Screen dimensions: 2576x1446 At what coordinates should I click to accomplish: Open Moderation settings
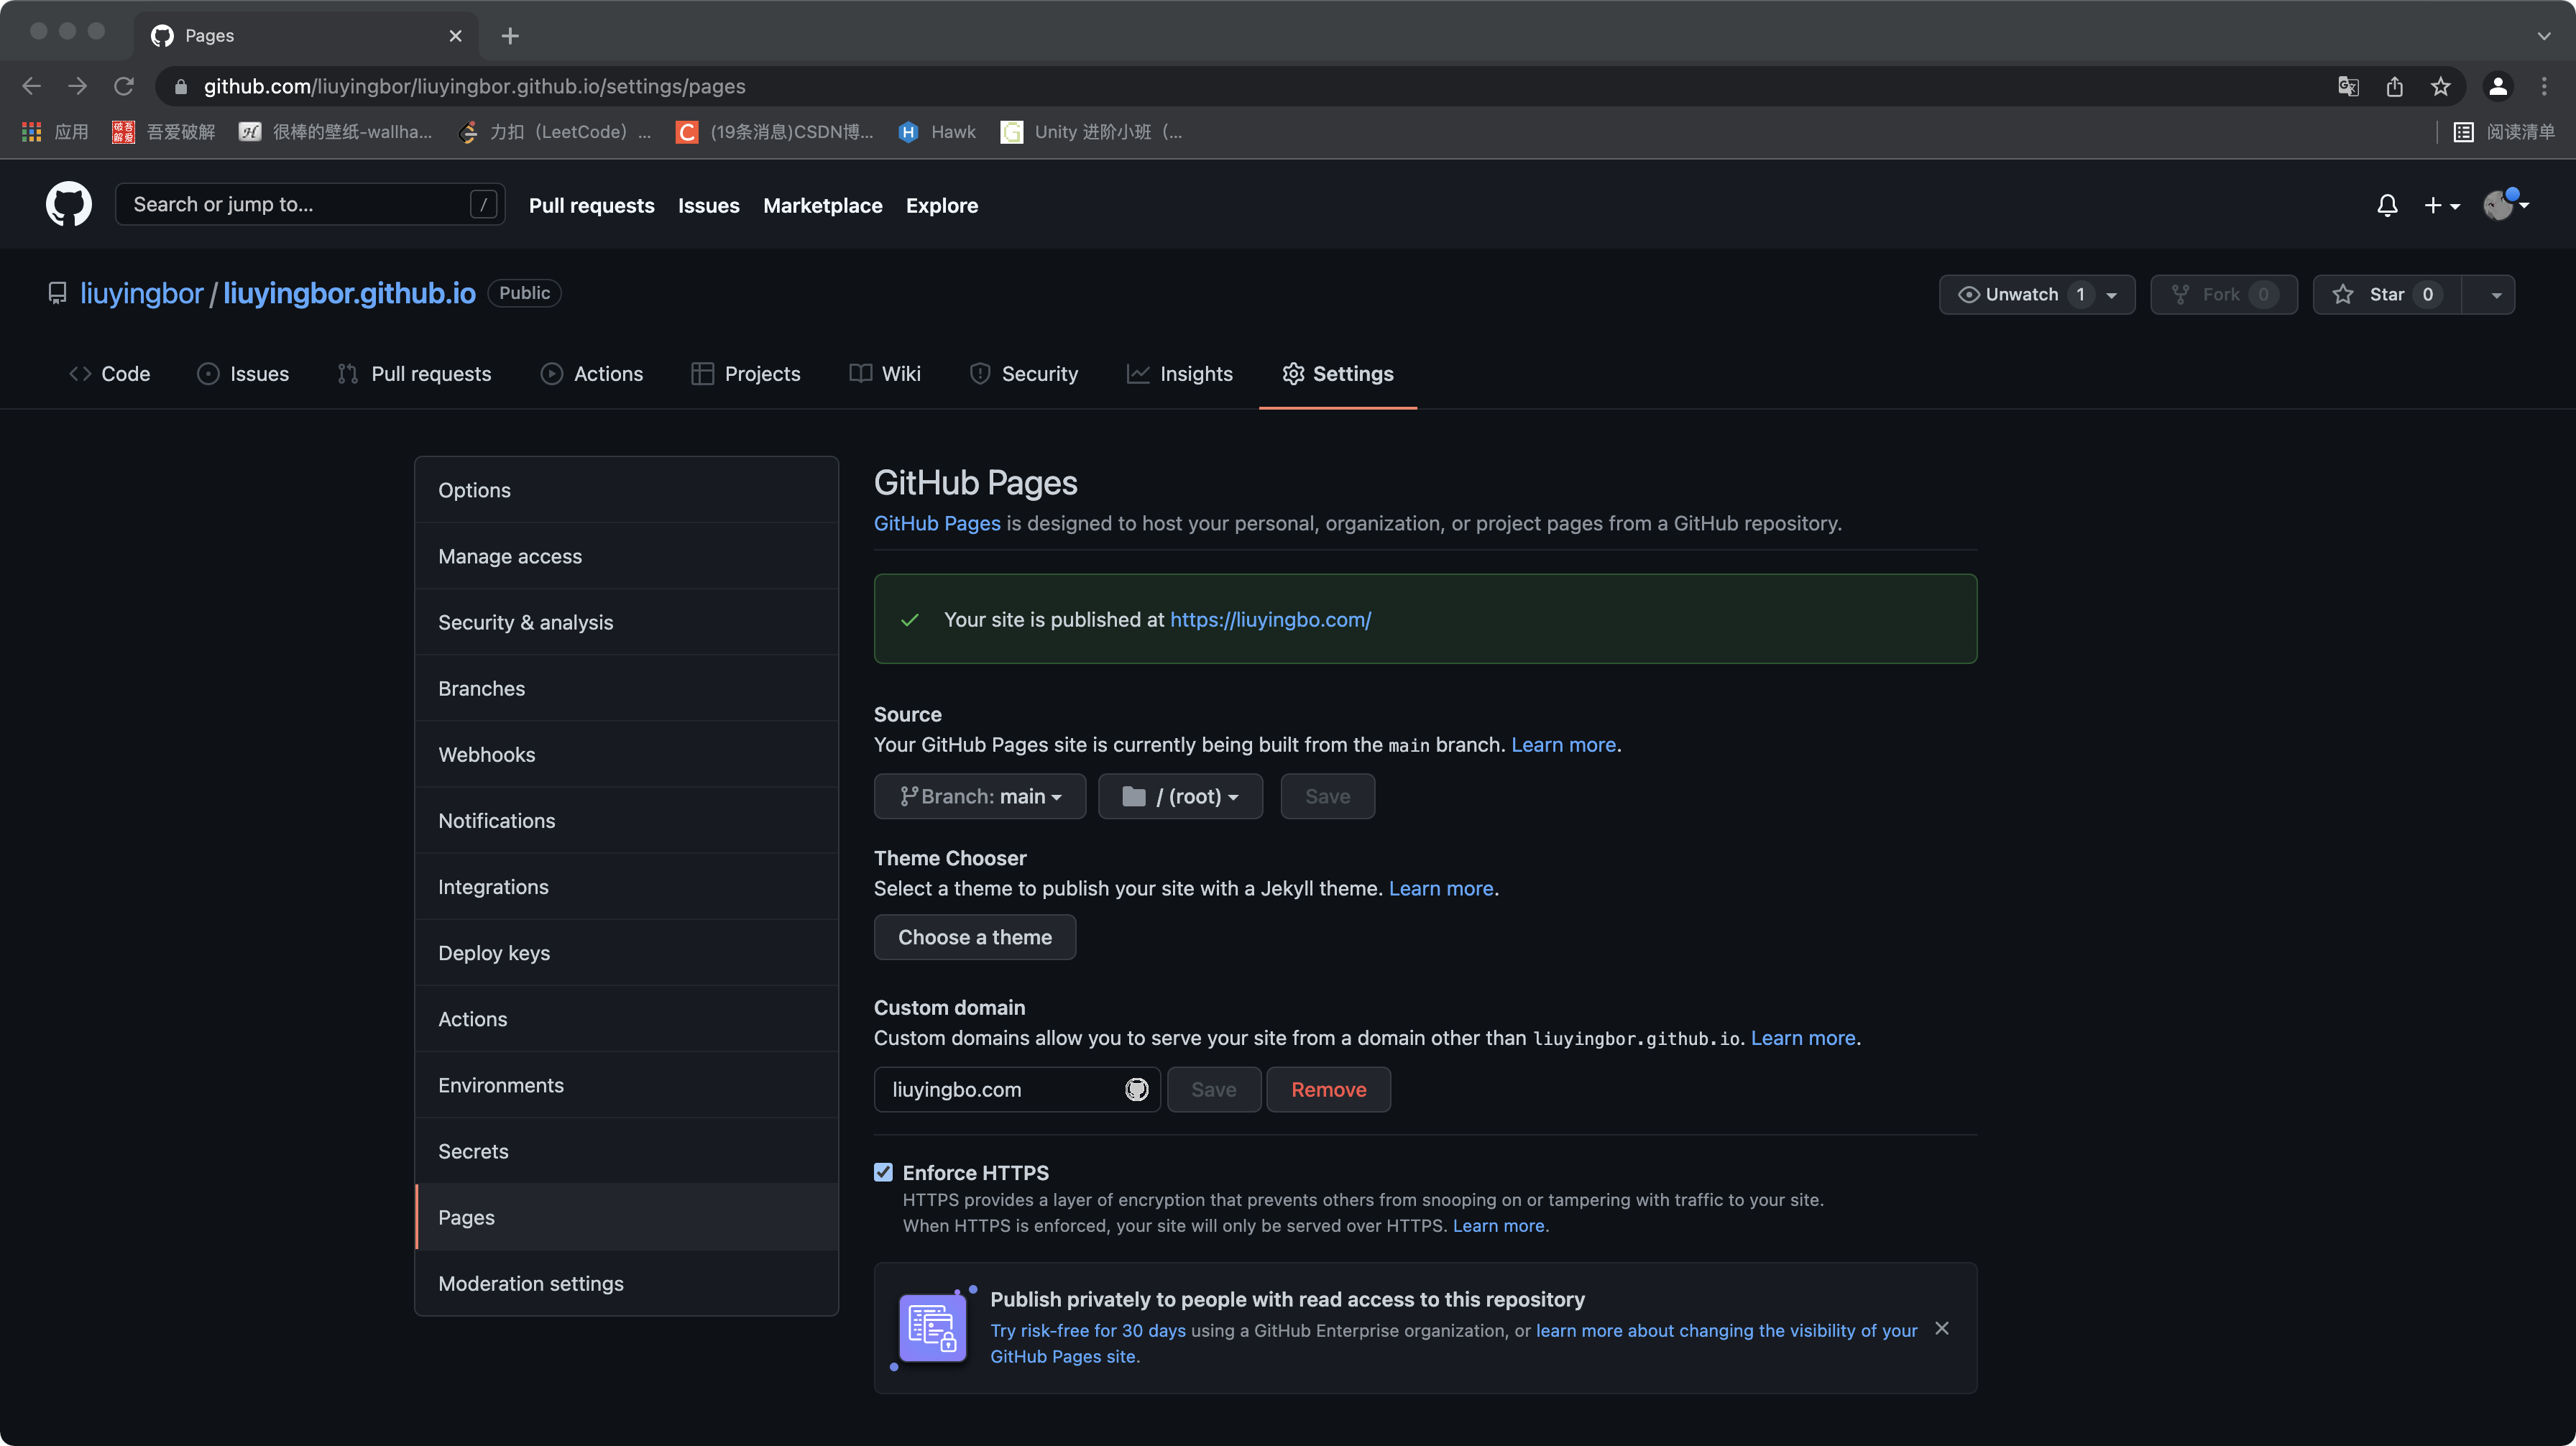click(x=626, y=1283)
